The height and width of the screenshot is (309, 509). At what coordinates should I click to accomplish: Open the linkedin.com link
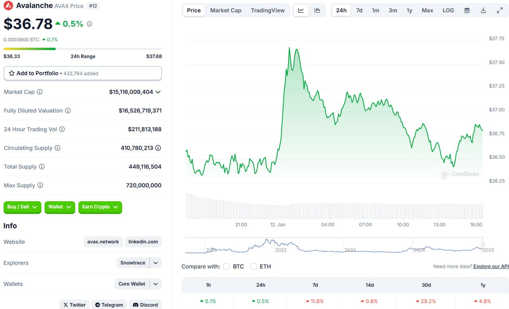[143, 242]
